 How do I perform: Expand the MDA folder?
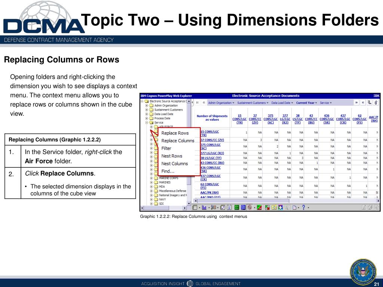tap(151, 187)
